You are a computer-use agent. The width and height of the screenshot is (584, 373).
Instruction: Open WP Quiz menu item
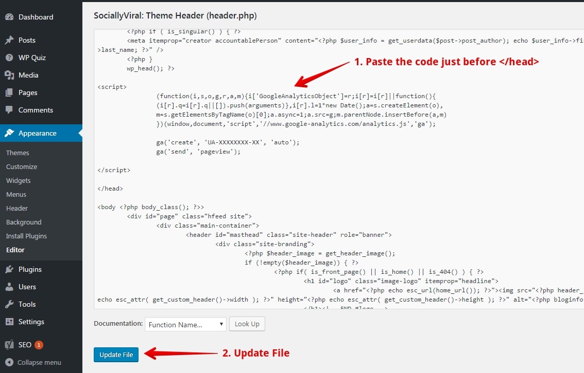coord(32,58)
